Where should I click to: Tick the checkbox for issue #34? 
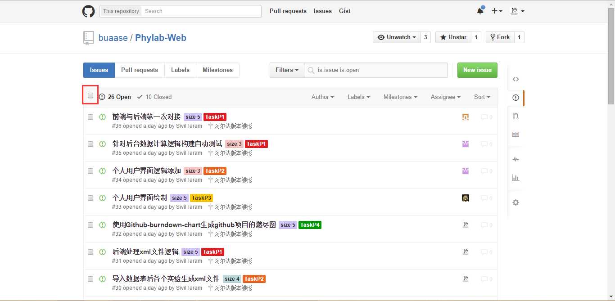pyautogui.click(x=90, y=171)
